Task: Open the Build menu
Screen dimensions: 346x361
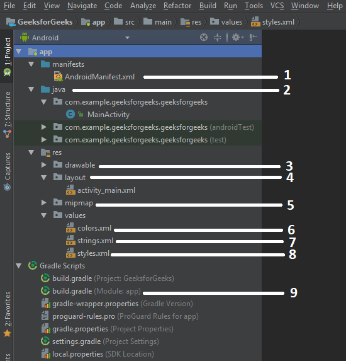Action: (x=208, y=6)
